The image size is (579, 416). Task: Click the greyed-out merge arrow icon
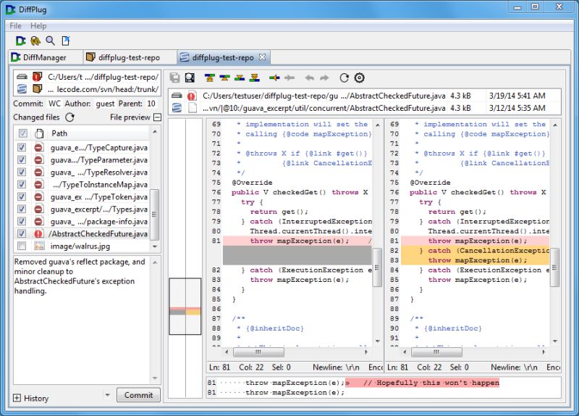289,78
